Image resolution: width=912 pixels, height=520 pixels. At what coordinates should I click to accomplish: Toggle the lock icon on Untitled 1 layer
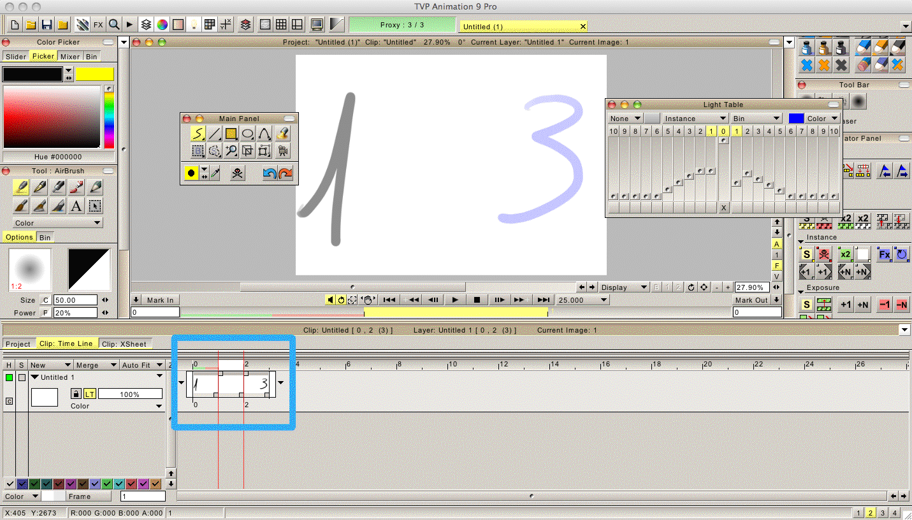[x=76, y=394]
